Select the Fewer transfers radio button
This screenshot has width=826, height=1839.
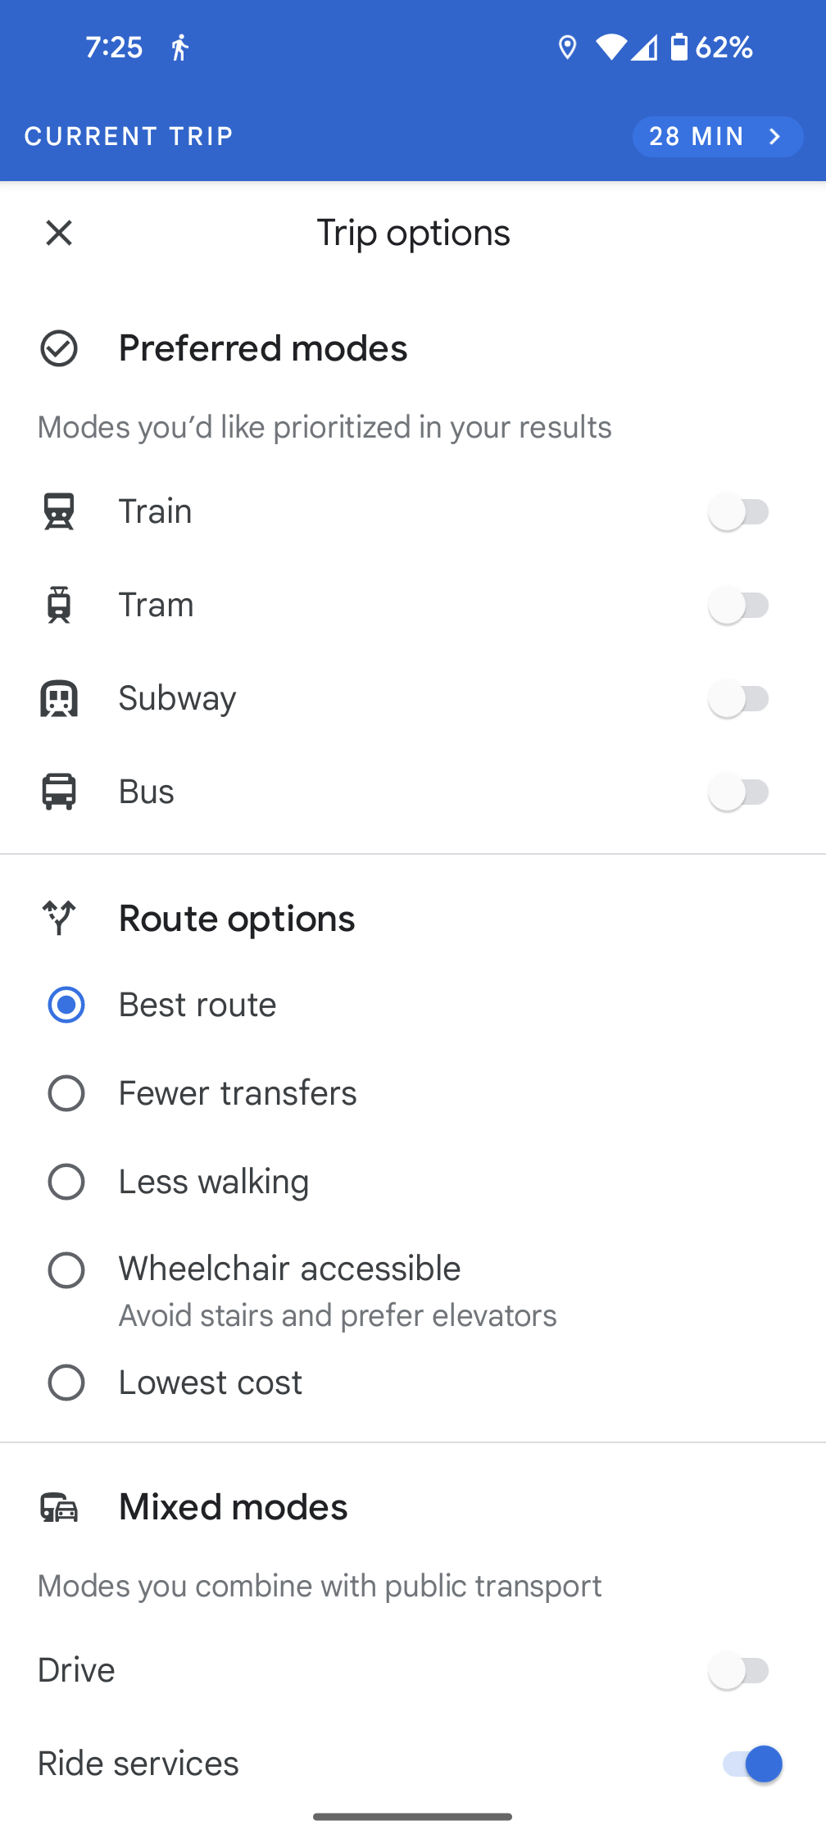click(66, 1093)
